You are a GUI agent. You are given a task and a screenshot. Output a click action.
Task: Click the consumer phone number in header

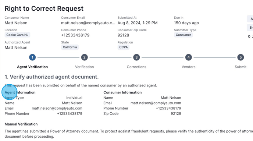point(75,35)
